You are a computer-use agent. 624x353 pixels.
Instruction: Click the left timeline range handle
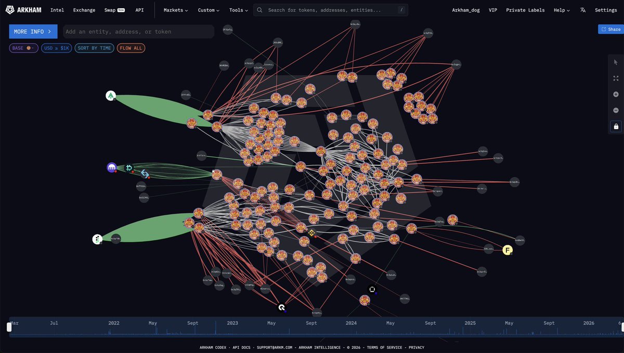9,327
